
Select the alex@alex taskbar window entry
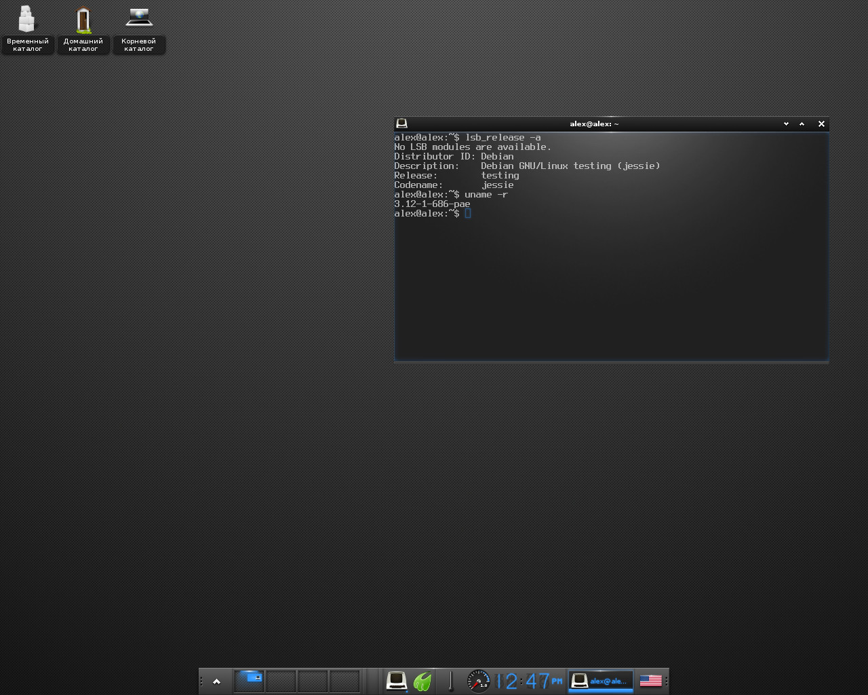pos(600,681)
